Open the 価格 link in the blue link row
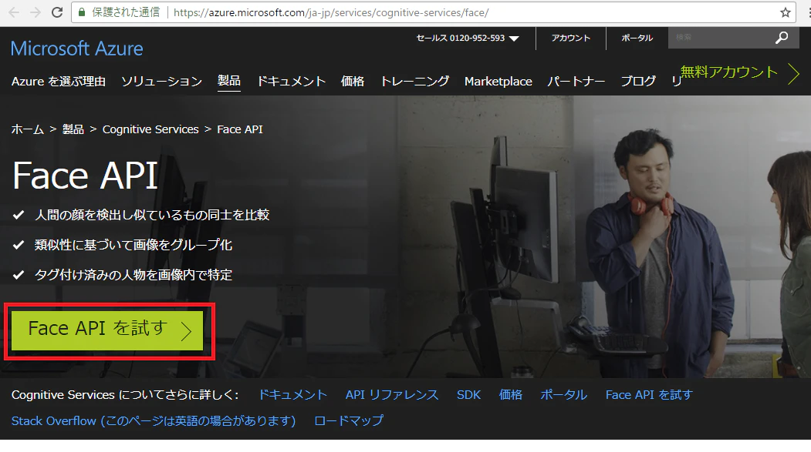This screenshot has width=811, height=452. pos(511,395)
